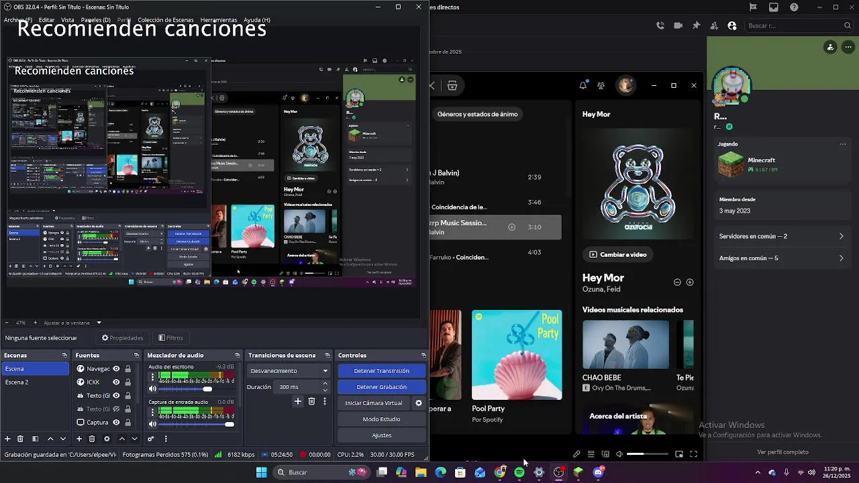Screen dimensions: 859x483
Task: Remove source with Fuentes trash icon
Action: pyautogui.click(x=92, y=439)
